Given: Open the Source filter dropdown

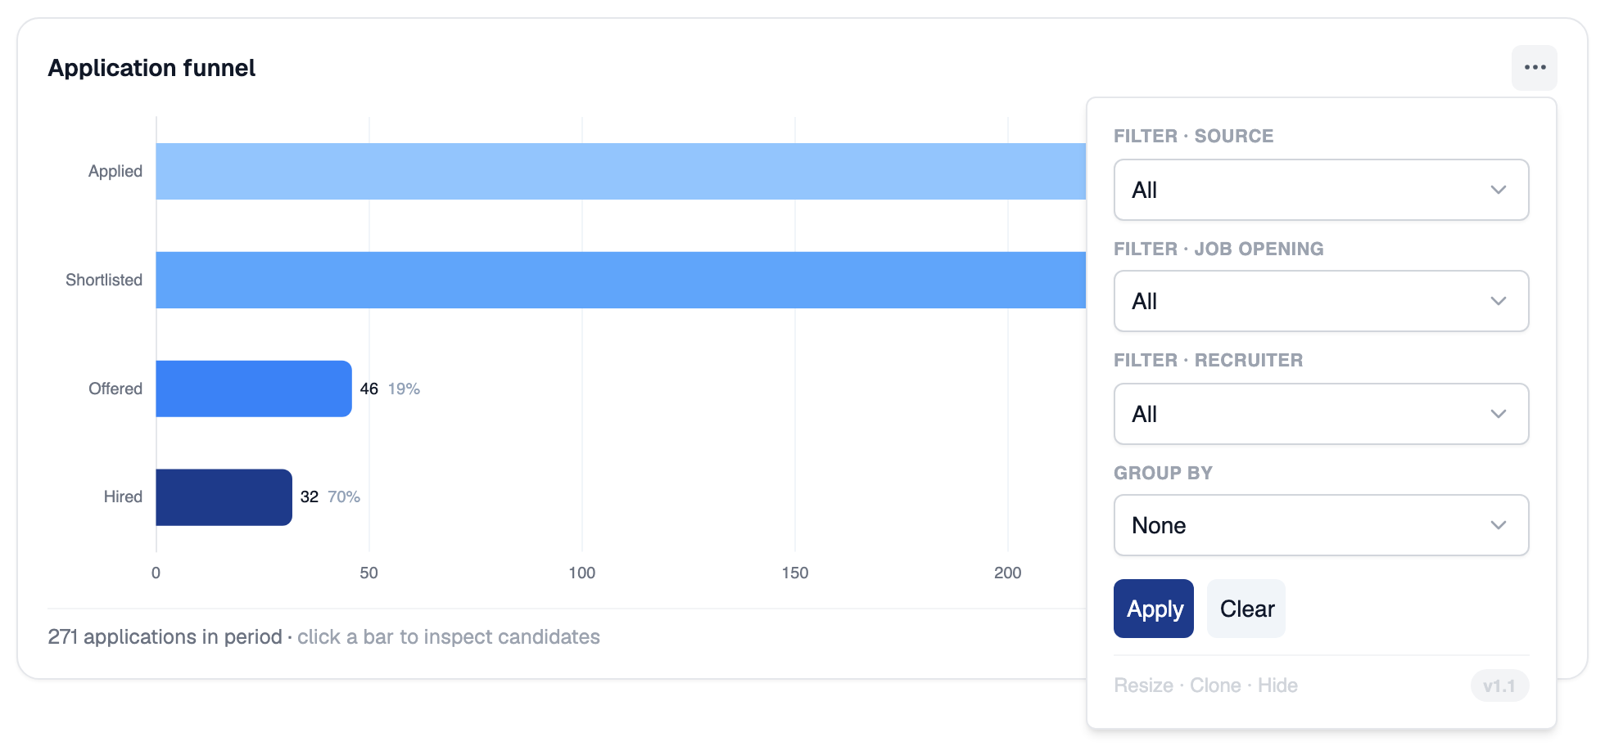Looking at the screenshot, I should click(1321, 190).
